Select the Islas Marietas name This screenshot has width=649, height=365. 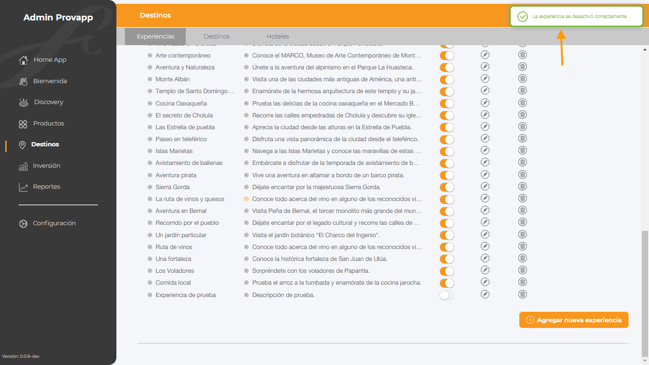pyautogui.click(x=174, y=151)
